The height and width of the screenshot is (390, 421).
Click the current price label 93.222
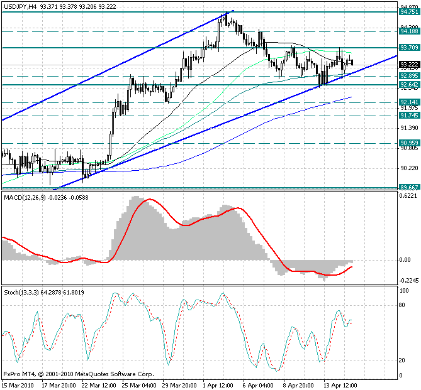(409, 65)
